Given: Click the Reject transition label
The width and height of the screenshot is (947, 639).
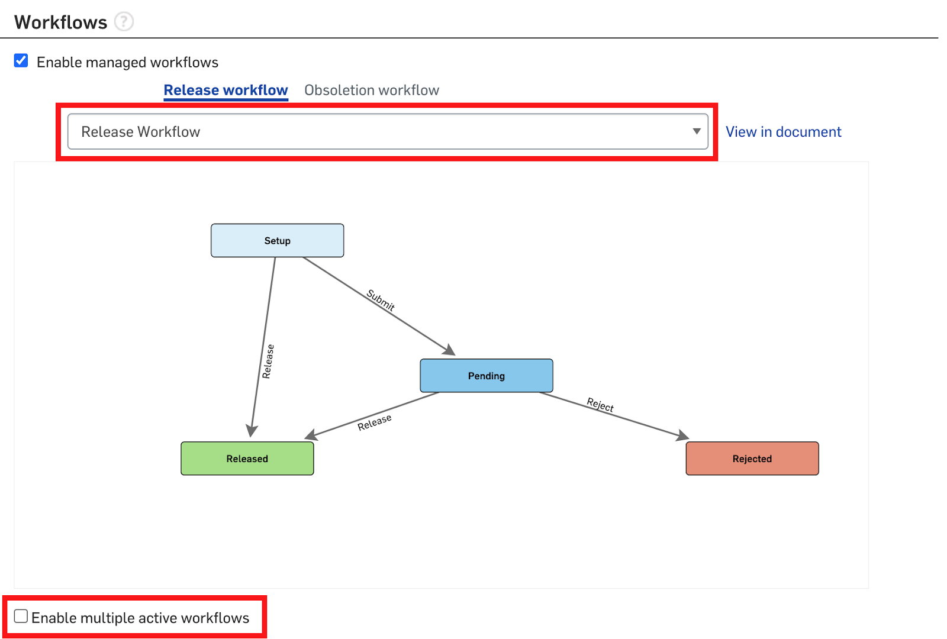Looking at the screenshot, I should (x=600, y=405).
